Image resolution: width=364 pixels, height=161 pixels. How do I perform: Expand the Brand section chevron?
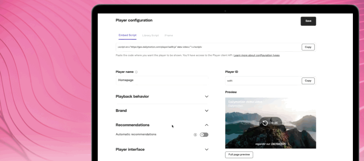pyautogui.click(x=207, y=111)
